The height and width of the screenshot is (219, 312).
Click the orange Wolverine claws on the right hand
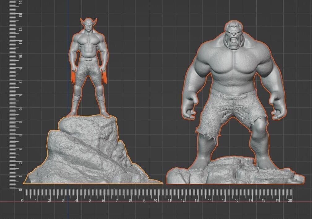point(105,78)
